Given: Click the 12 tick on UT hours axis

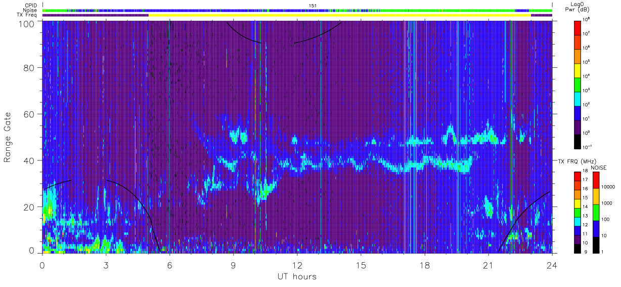Looking at the screenshot, I should click(297, 265).
